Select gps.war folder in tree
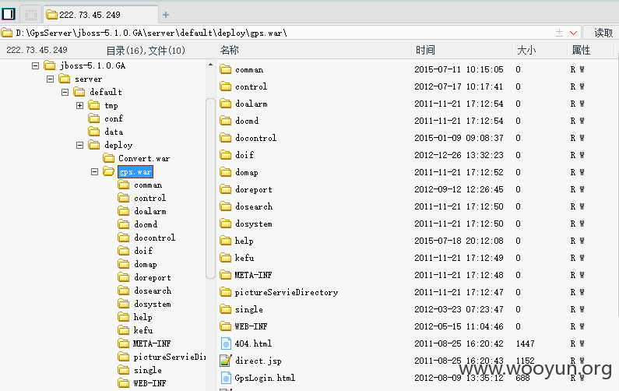Viewport: 619px width, 391px height. 135,172
